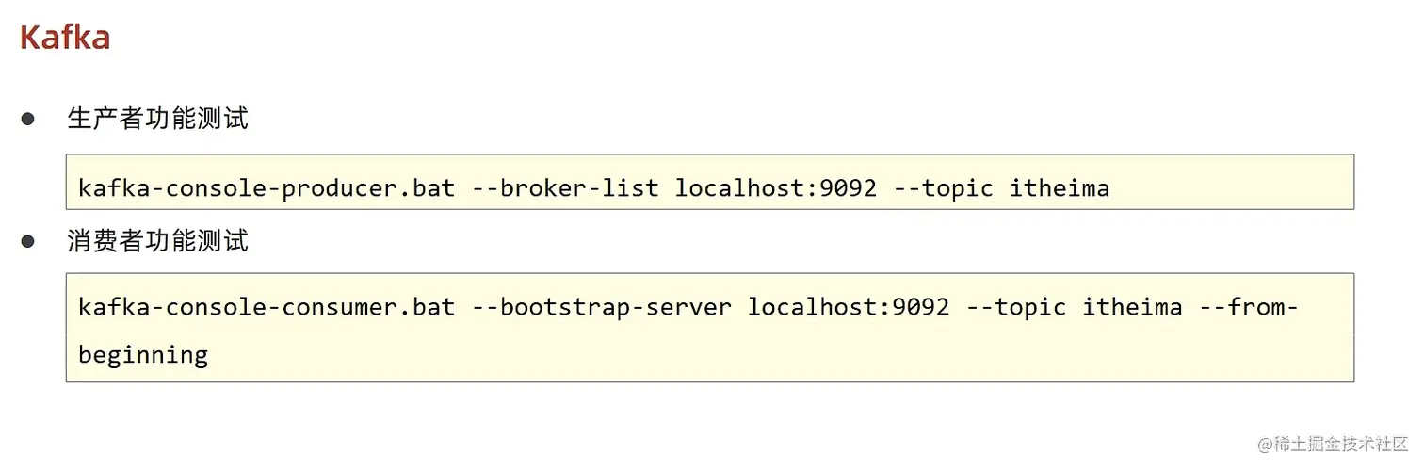
Task: Click the wrapped word "beginning"
Action: (x=143, y=355)
